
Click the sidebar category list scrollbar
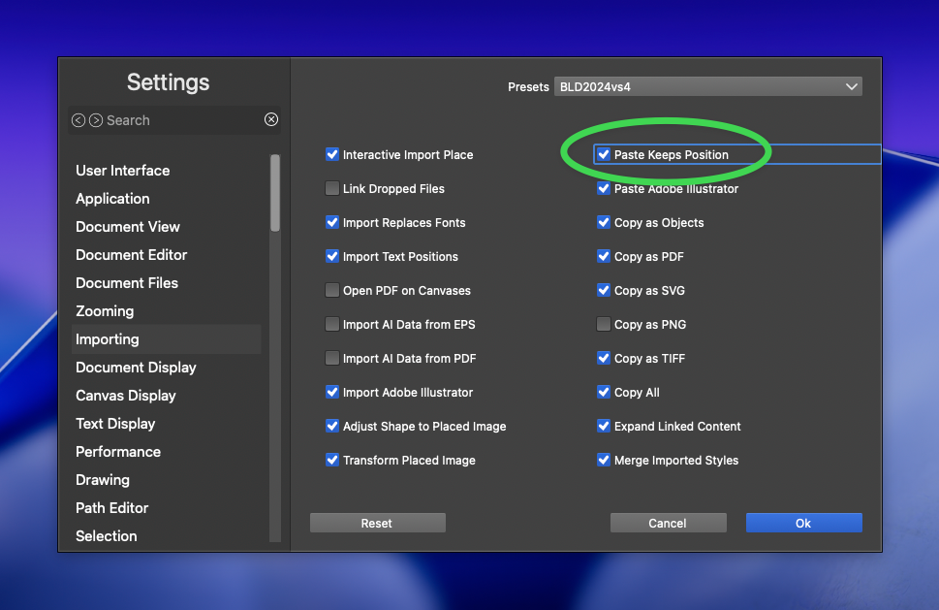coord(275,194)
